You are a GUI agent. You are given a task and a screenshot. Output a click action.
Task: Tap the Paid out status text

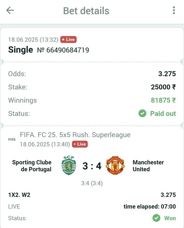pyautogui.click(x=163, y=114)
